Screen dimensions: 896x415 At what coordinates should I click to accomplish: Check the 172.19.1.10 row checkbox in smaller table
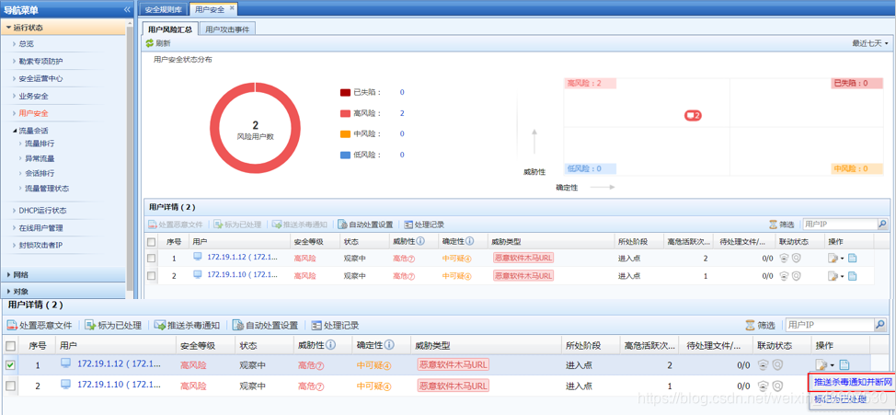click(x=151, y=275)
